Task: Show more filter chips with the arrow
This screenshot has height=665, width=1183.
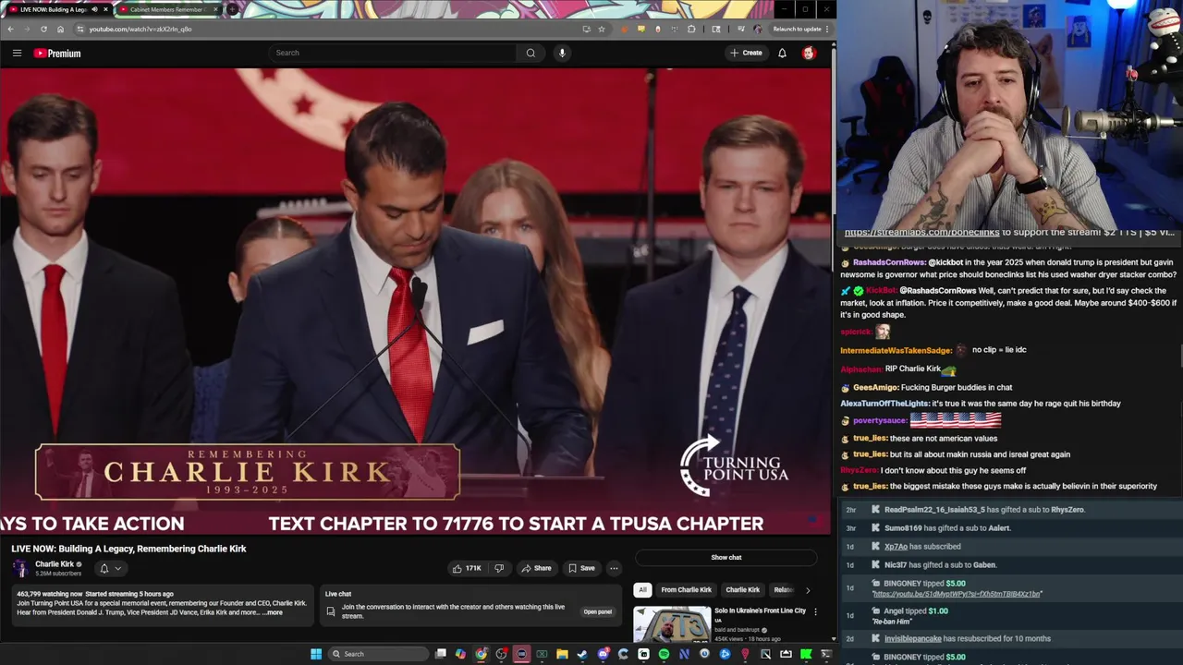Action: point(807,589)
